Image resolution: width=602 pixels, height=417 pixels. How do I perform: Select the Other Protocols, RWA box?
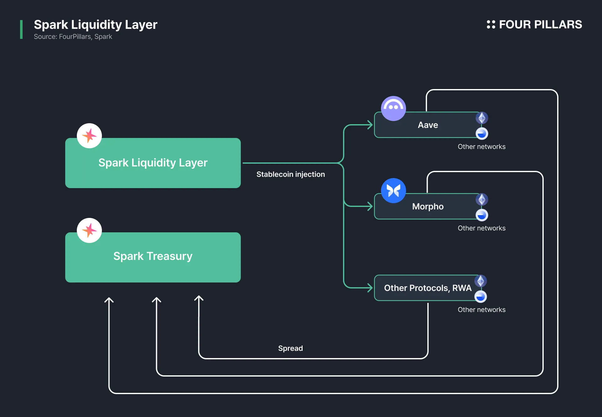[x=428, y=288]
